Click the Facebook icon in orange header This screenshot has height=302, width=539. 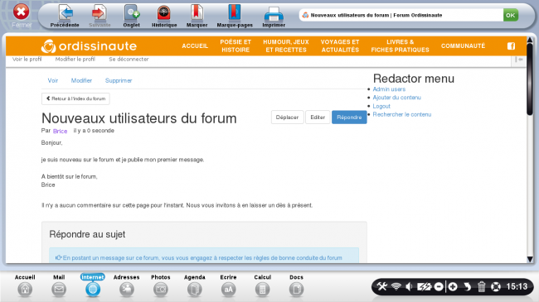[x=511, y=46]
